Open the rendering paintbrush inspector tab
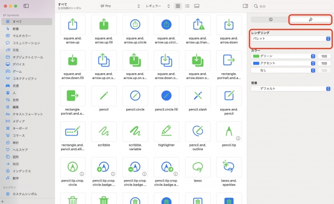 [311, 19]
